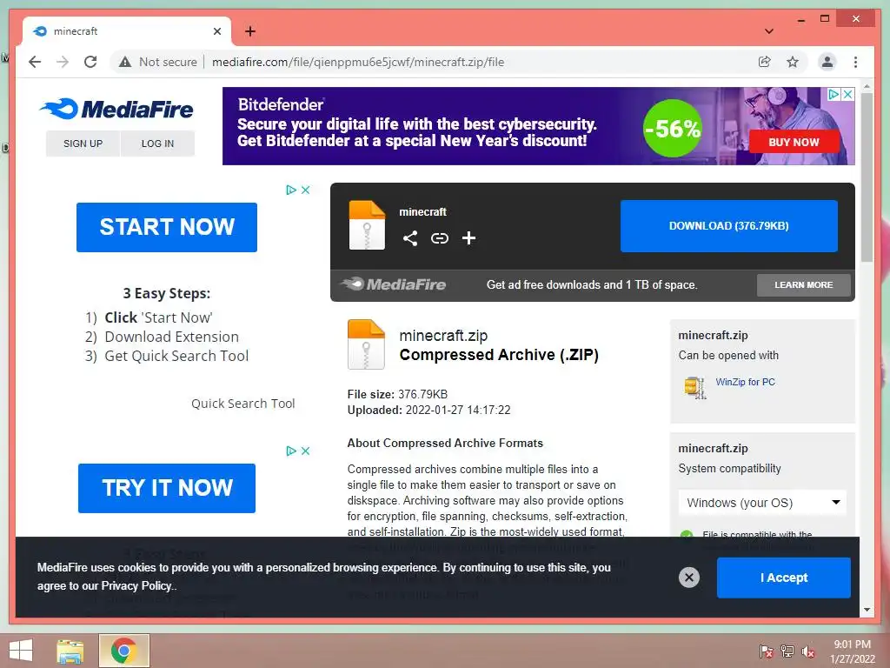Click the Chrome taskbar icon

tap(123, 651)
